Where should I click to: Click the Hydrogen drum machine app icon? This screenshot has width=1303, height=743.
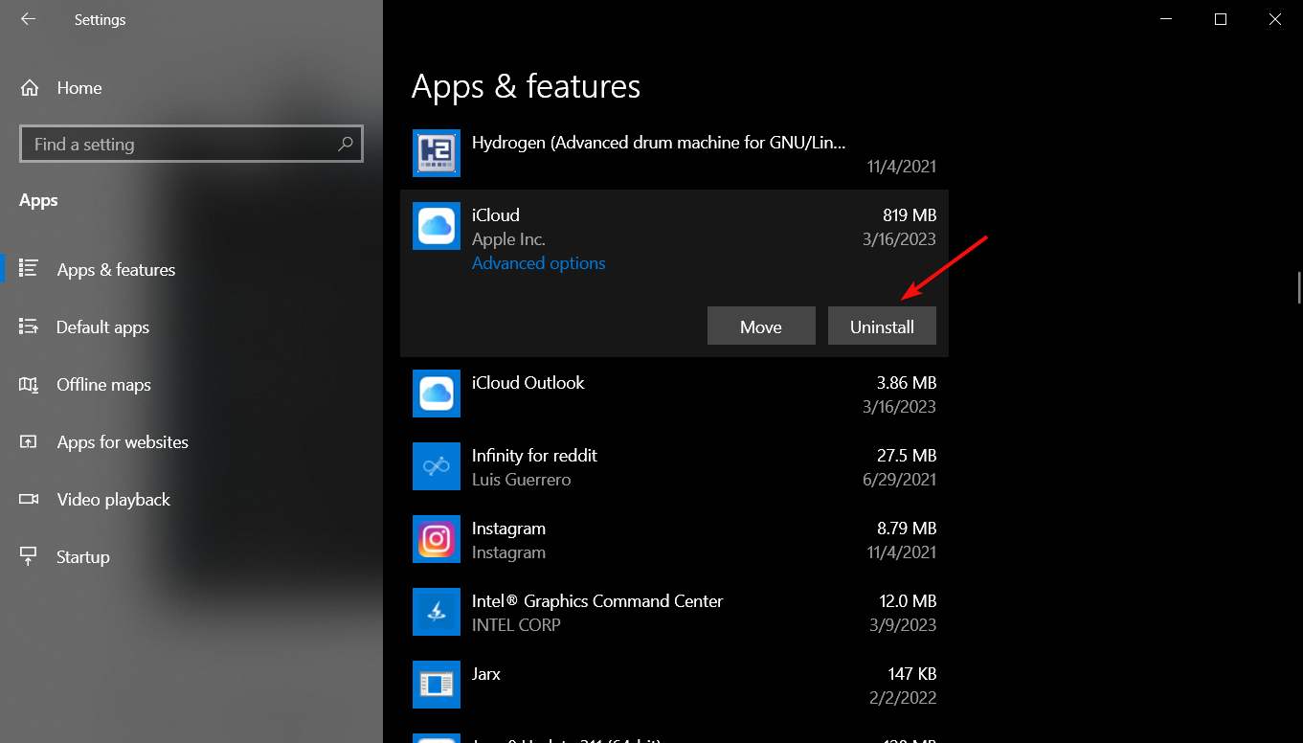437,153
